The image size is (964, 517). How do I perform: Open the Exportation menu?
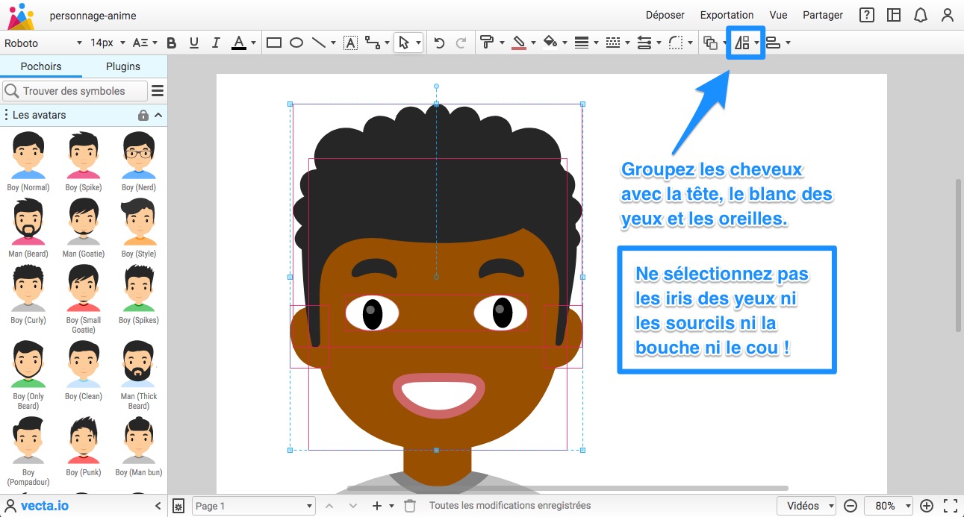pos(727,15)
